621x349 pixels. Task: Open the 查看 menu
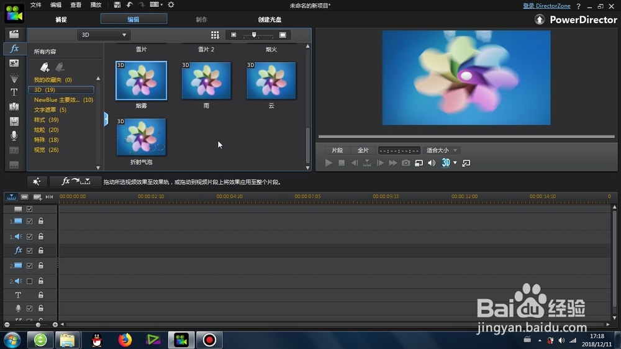pos(76,5)
